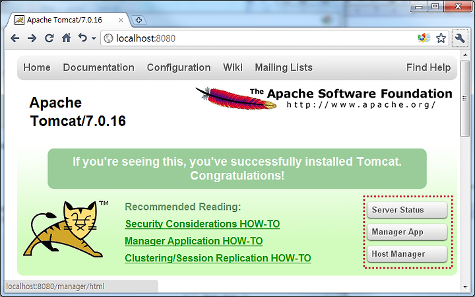Screen dimensions: 475x297
Task: Go back with the browser back arrow
Action: tap(15, 38)
